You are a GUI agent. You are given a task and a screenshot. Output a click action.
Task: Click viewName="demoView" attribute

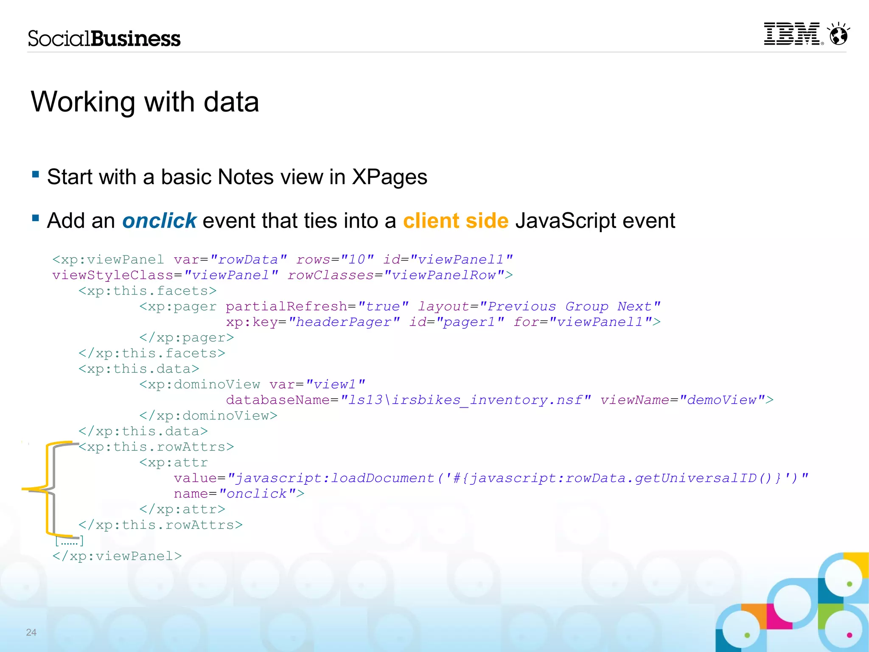(683, 400)
